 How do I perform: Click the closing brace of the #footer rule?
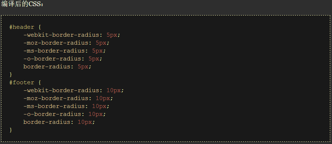[11, 130]
